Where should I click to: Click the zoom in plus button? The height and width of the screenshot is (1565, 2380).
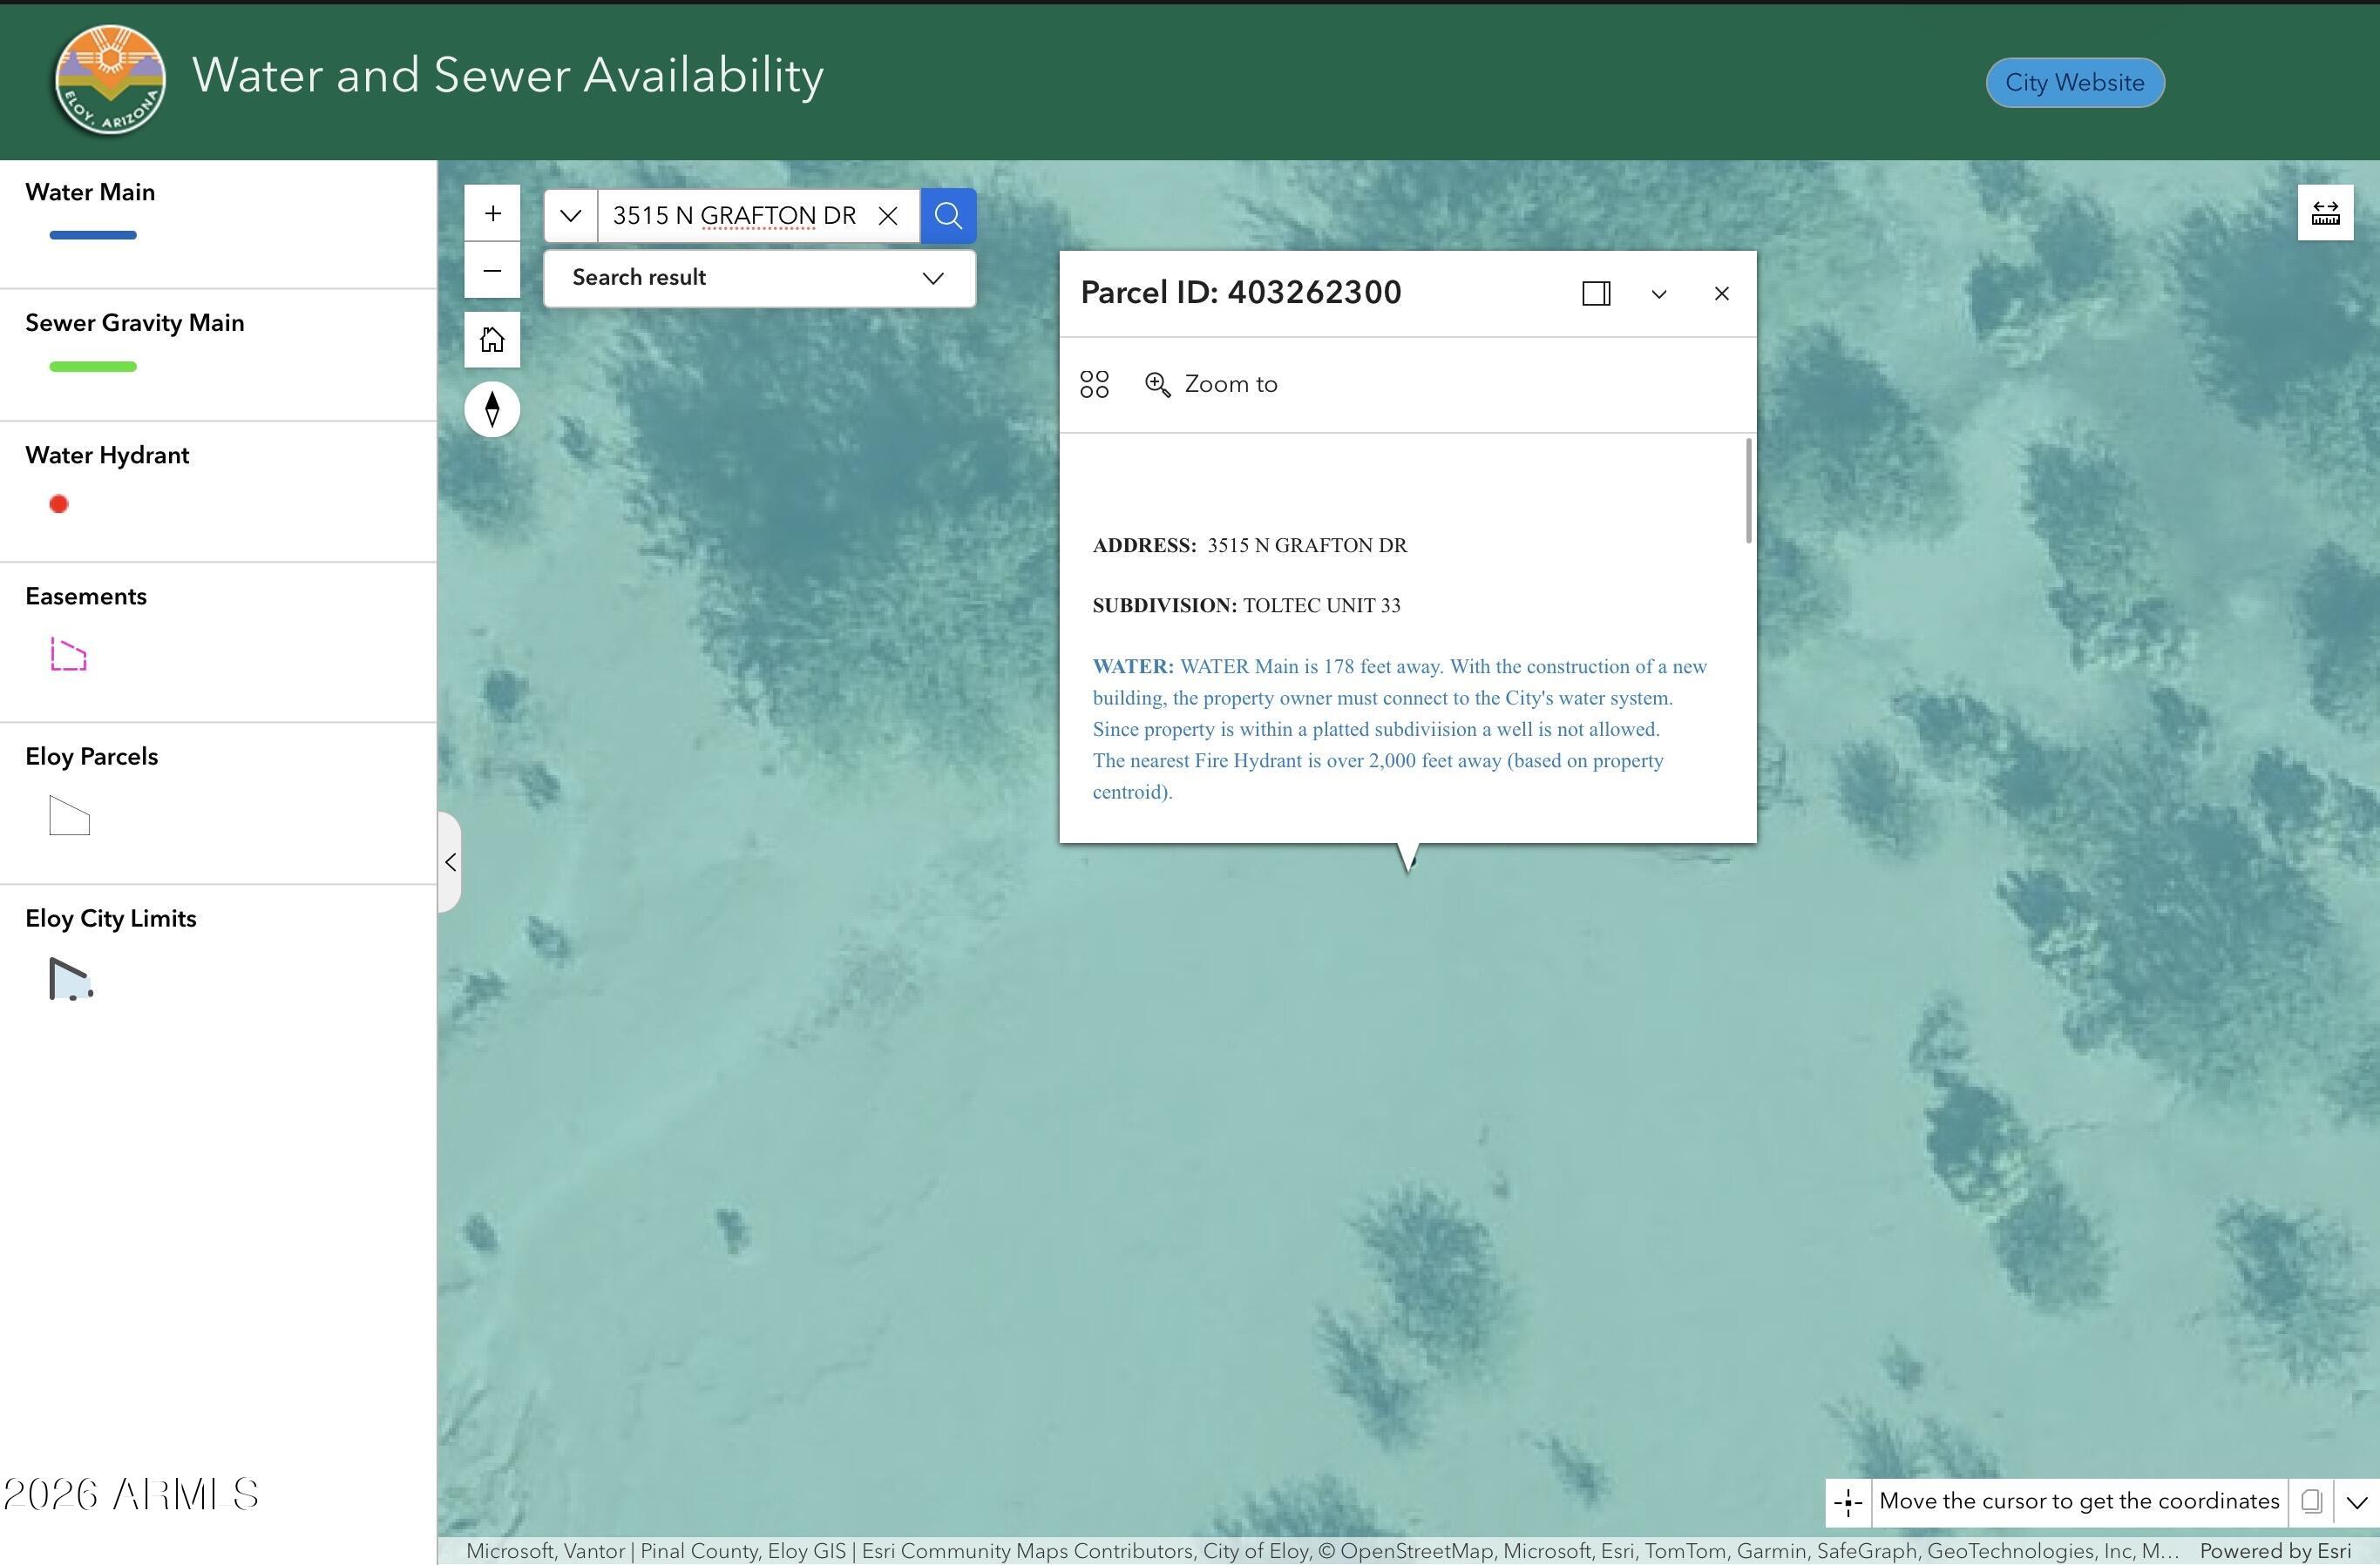point(492,212)
